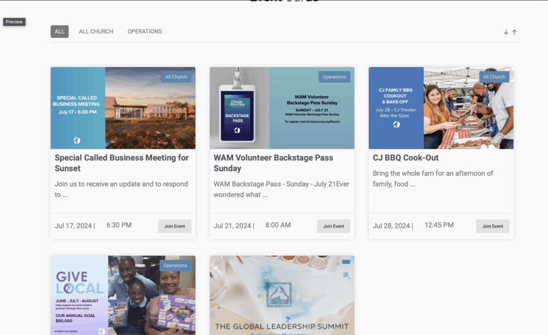Join the Special Called Business Meeting event
This screenshot has height=335, width=548.
174,226
